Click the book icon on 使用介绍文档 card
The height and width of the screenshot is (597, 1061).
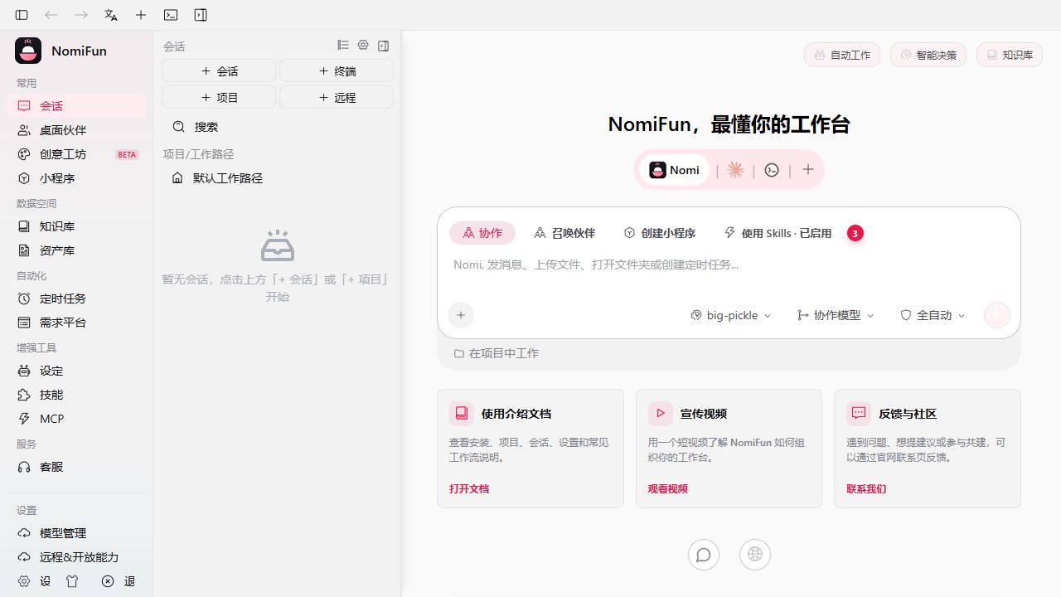click(462, 413)
